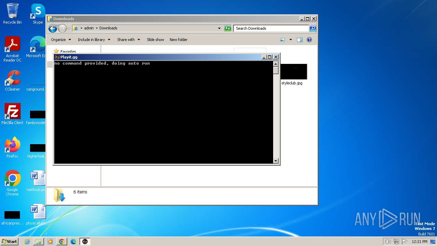437x246 pixels.
Task: Open Chrome from the taskbar
Action: tap(62, 242)
